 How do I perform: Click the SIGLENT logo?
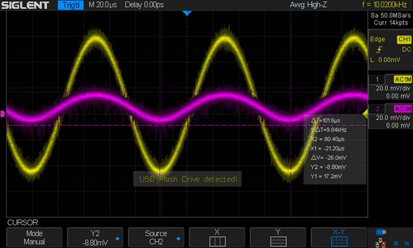(x=25, y=5)
